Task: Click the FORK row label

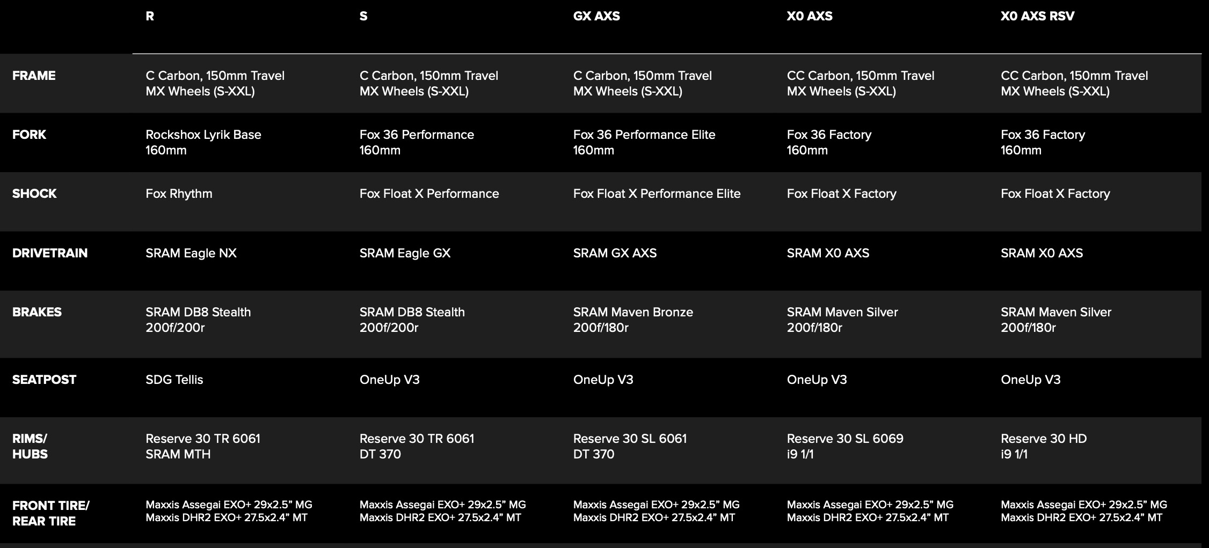Action: point(29,135)
